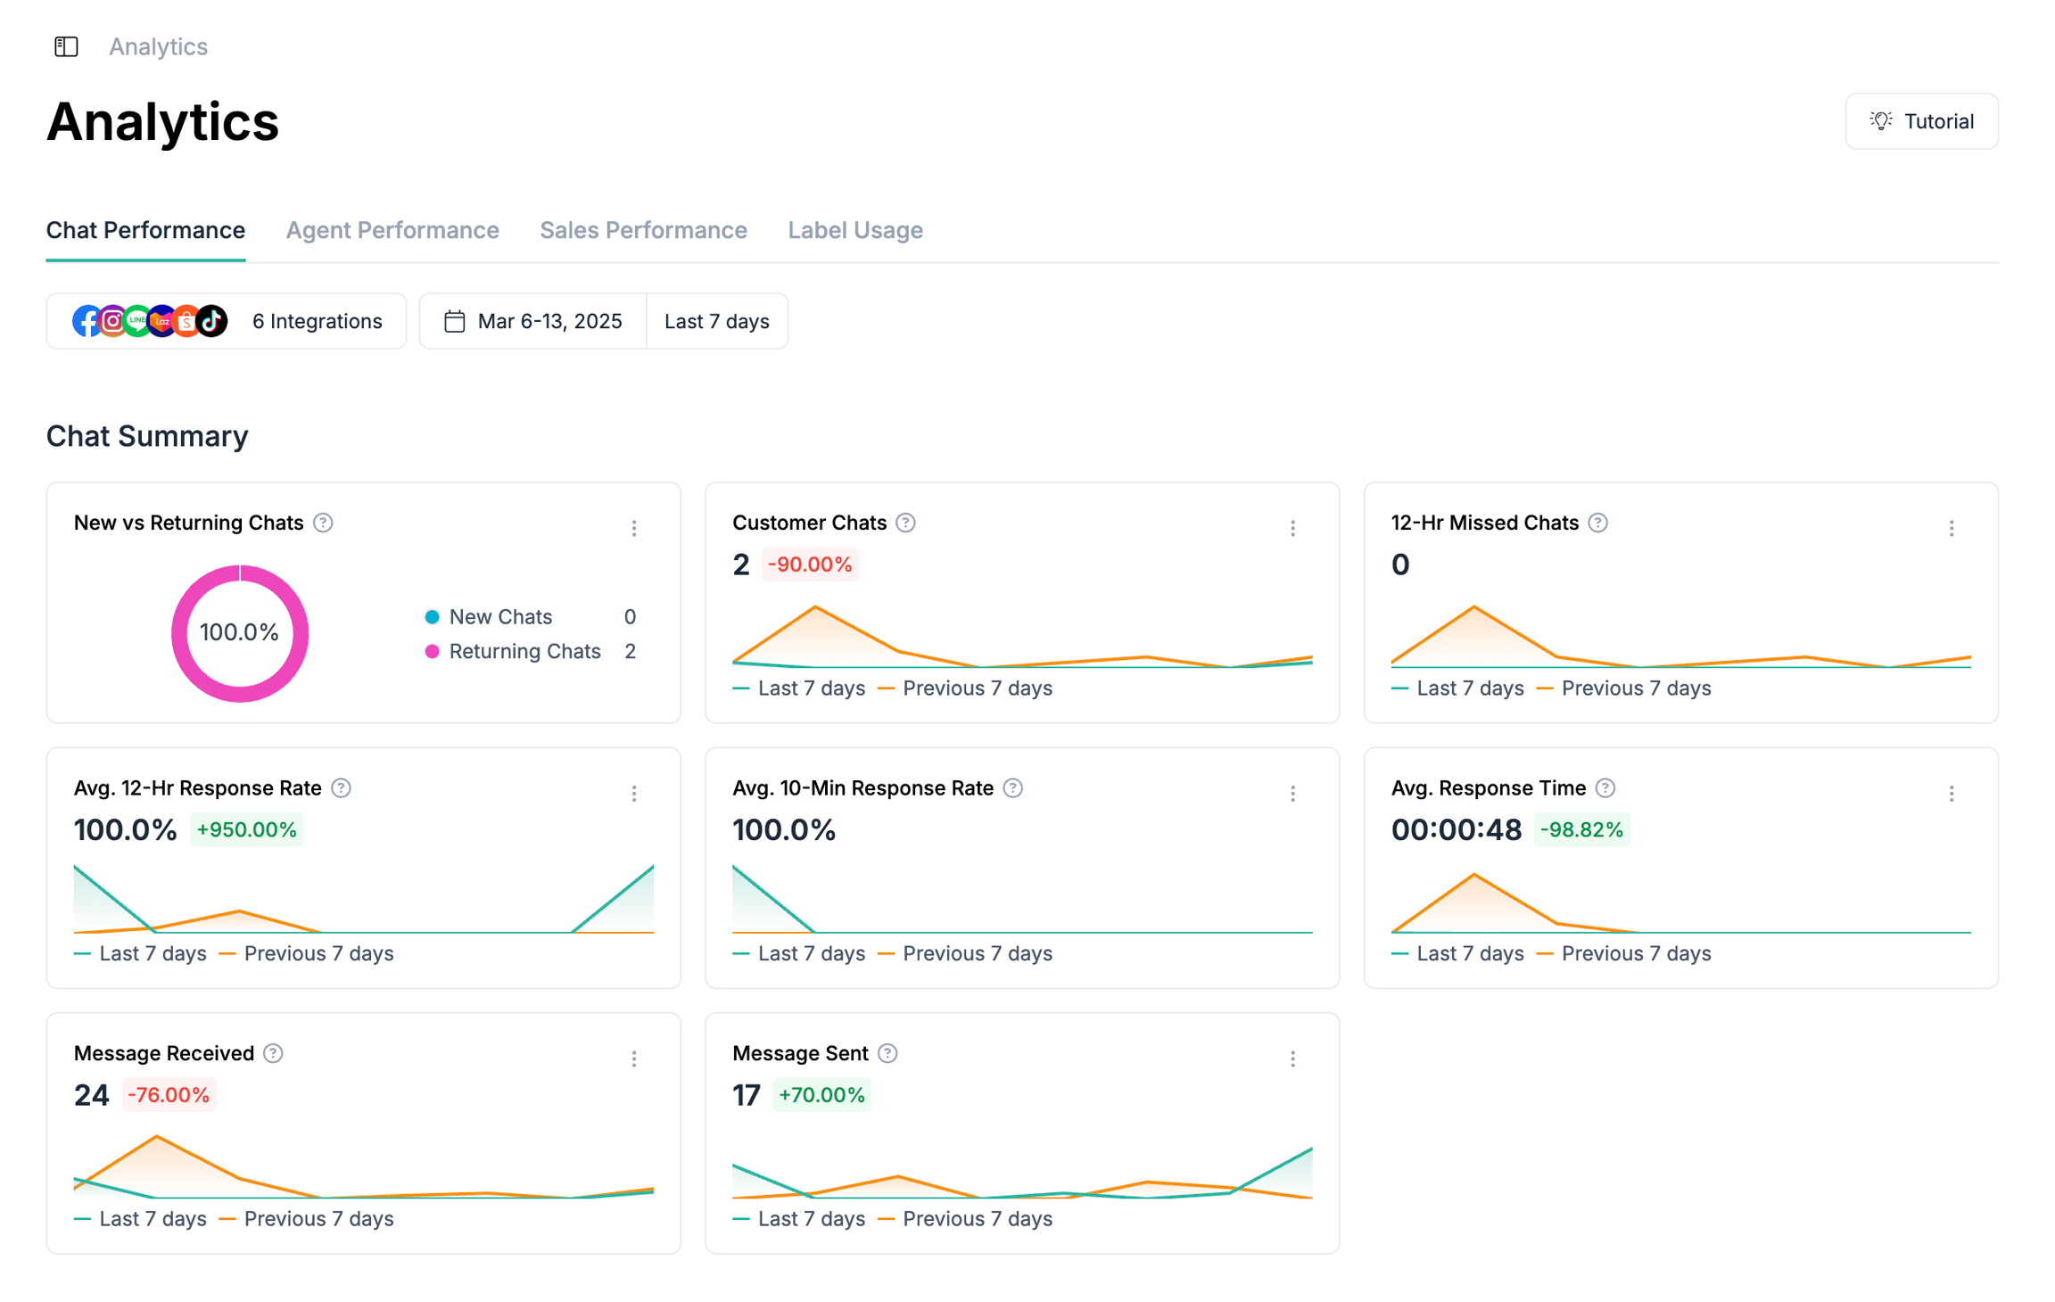Open Avg. 12-Hr Response Rate options menu
The width and height of the screenshot is (2055, 1302).
click(634, 794)
